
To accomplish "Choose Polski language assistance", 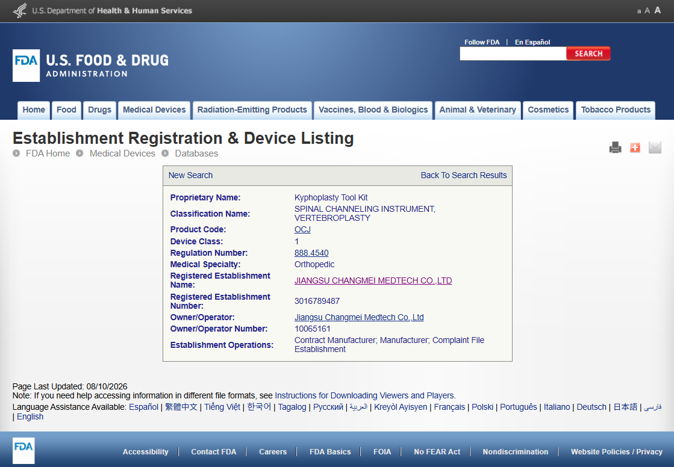I will click(x=482, y=407).
